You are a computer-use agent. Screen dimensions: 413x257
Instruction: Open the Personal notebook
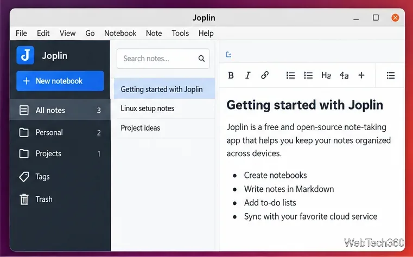[60, 132]
